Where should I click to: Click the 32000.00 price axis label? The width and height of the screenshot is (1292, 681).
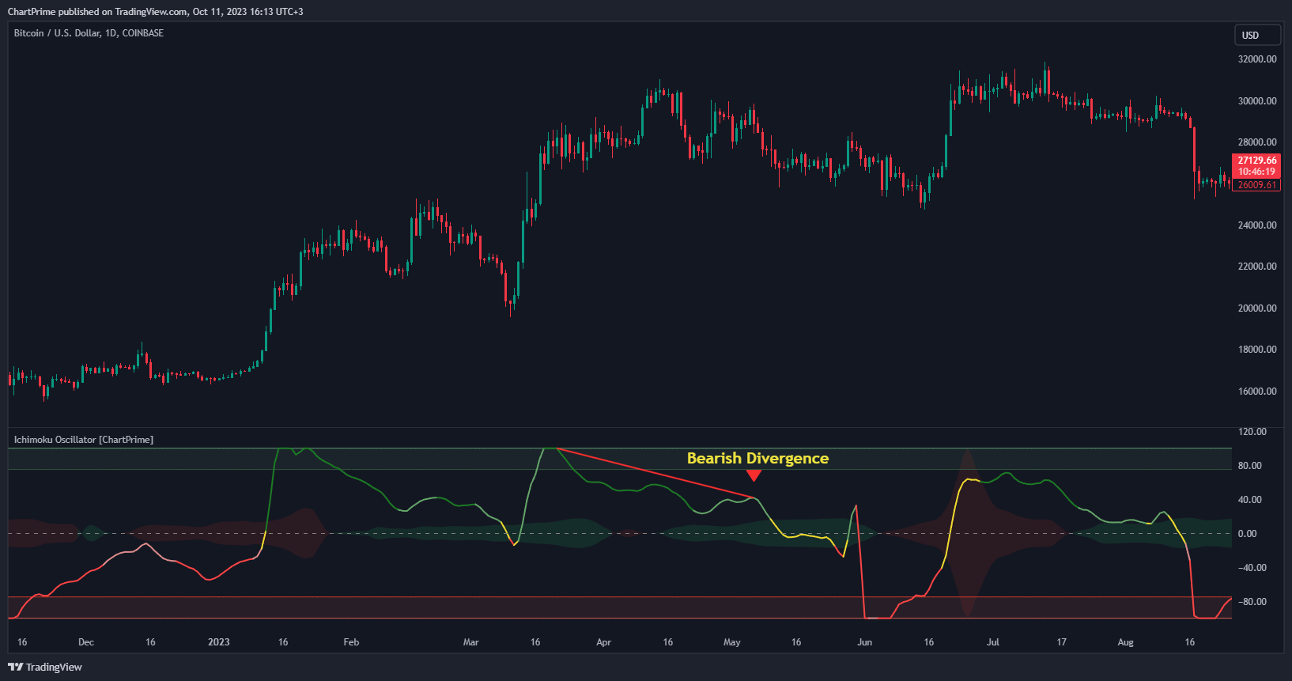click(1257, 59)
